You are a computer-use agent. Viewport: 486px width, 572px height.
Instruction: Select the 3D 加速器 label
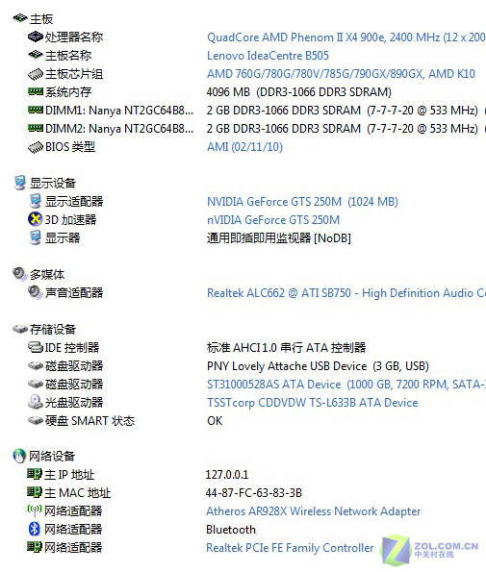click(x=70, y=219)
